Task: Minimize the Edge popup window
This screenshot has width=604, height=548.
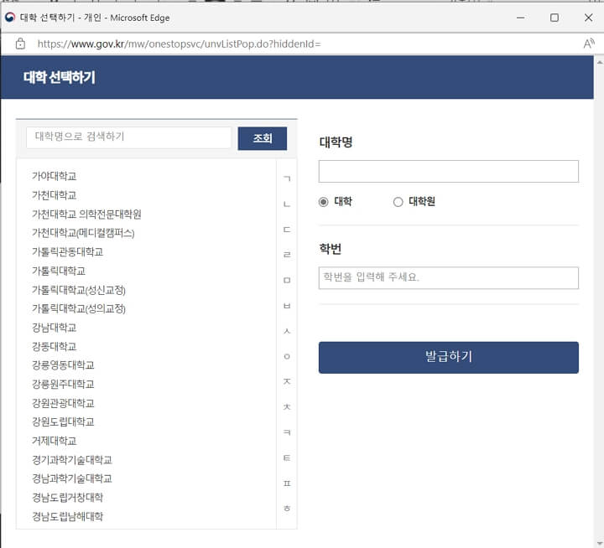Action: (x=521, y=18)
